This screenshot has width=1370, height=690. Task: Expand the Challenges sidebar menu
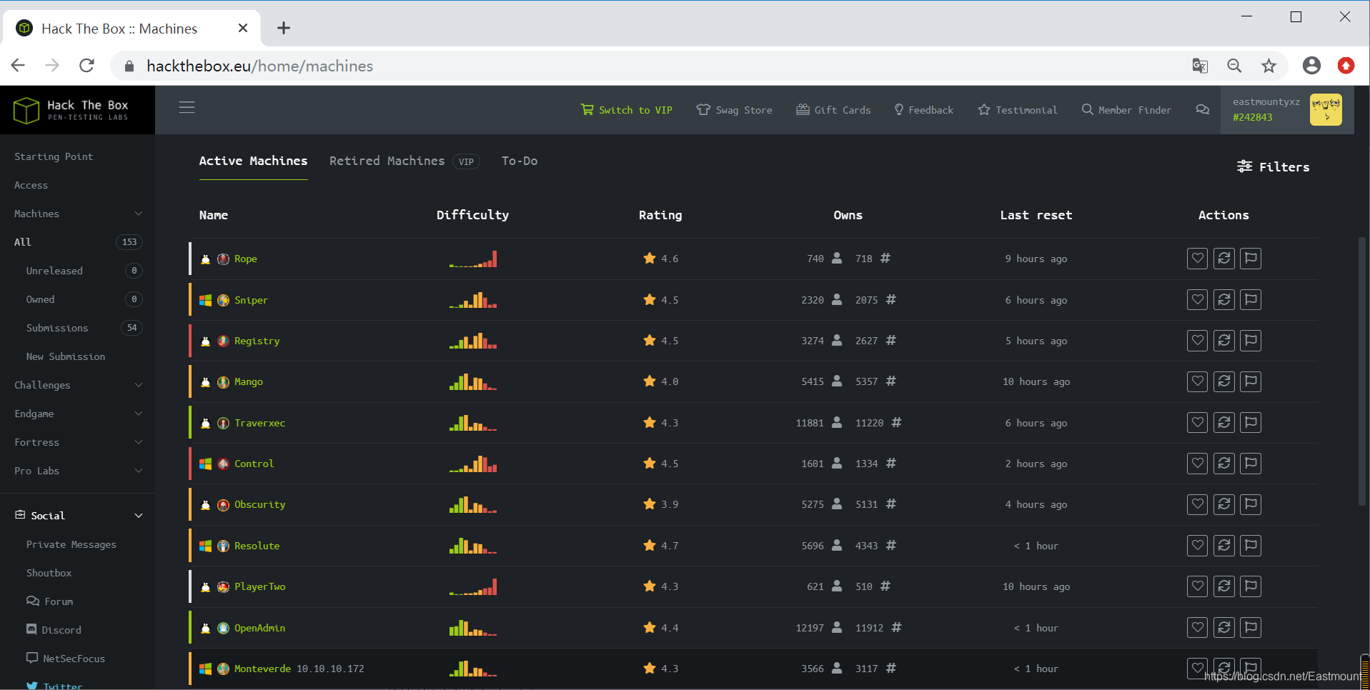click(x=77, y=385)
